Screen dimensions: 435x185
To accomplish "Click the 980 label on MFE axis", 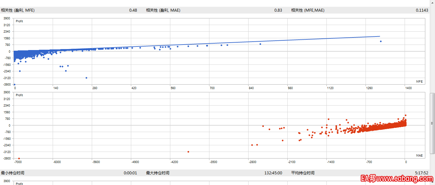I will click(x=291, y=88).
